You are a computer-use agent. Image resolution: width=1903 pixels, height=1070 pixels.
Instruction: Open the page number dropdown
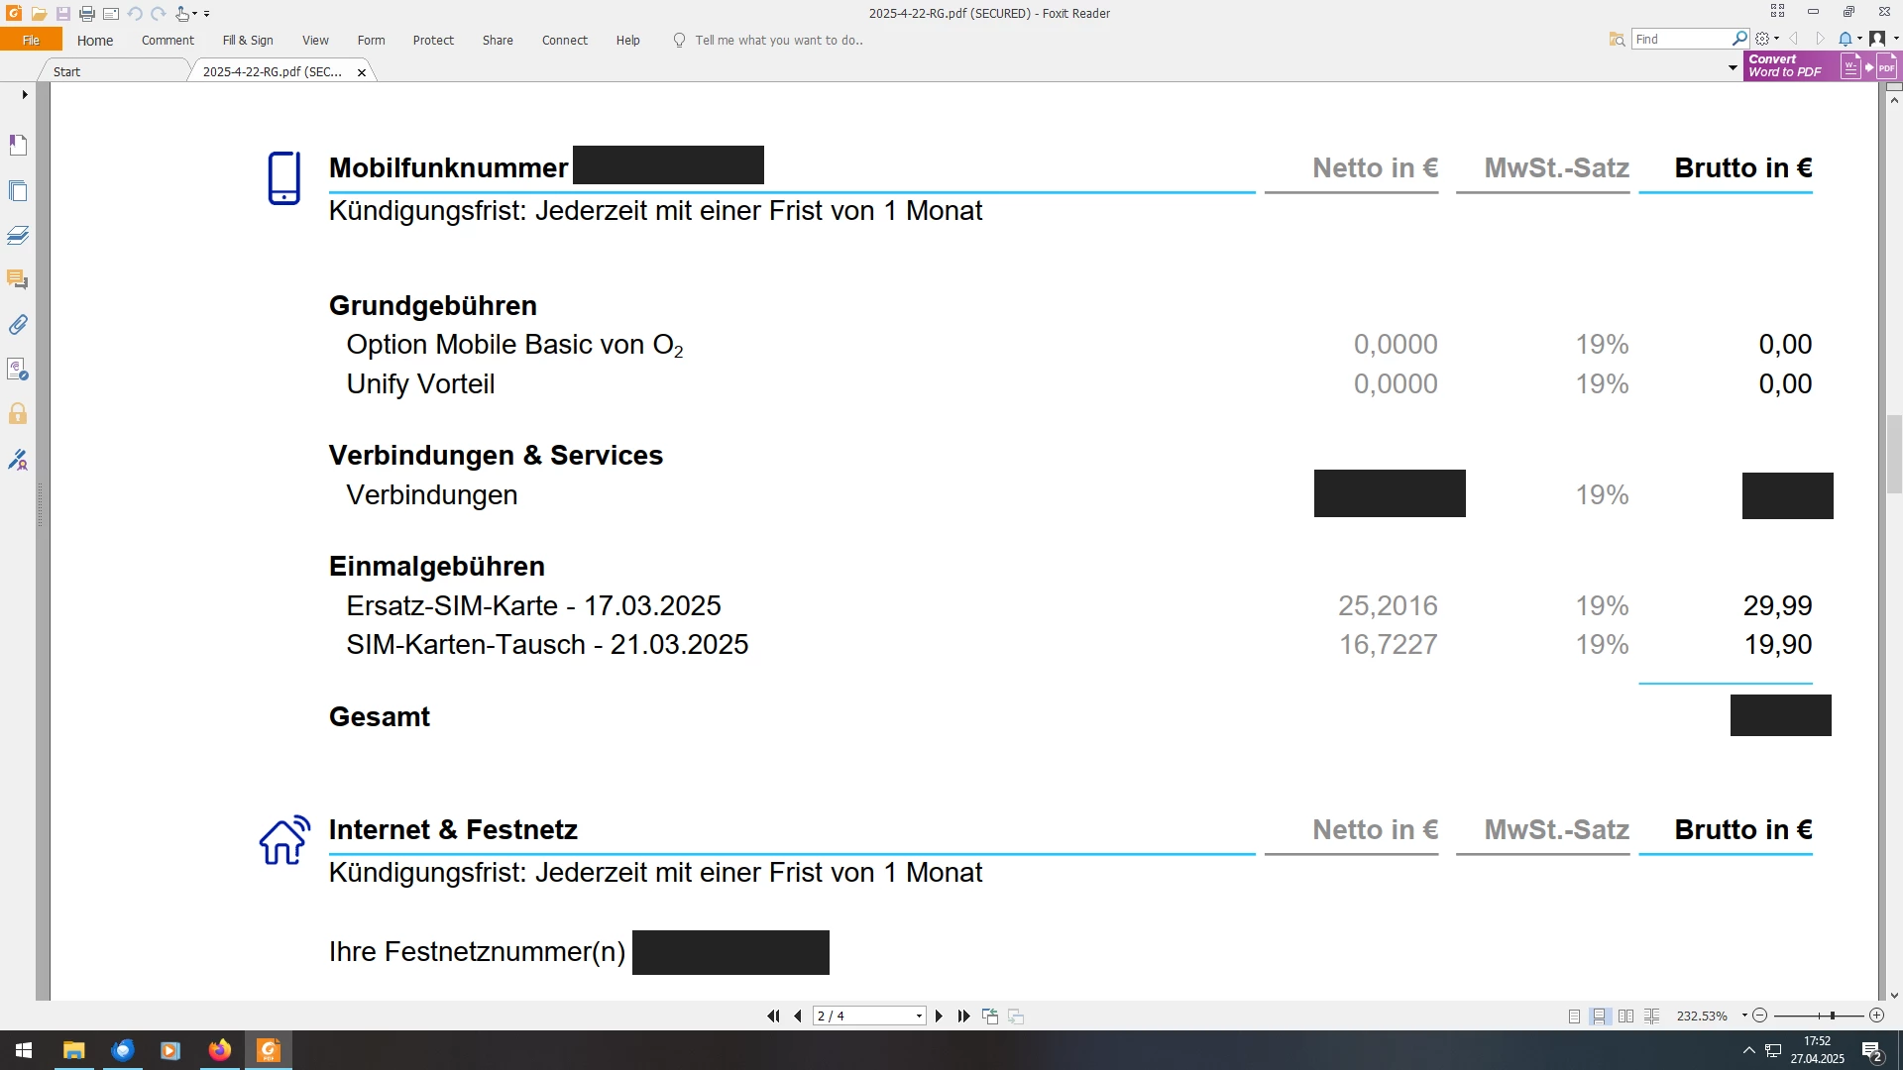tap(919, 1016)
